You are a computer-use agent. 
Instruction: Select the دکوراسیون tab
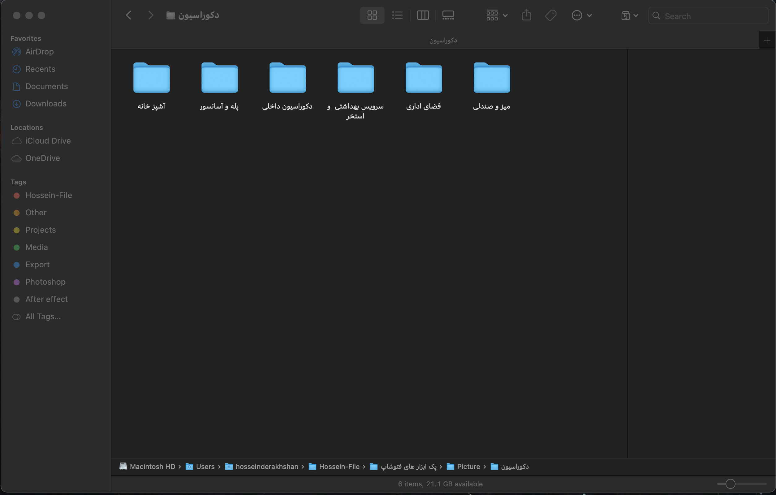(x=443, y=41)
